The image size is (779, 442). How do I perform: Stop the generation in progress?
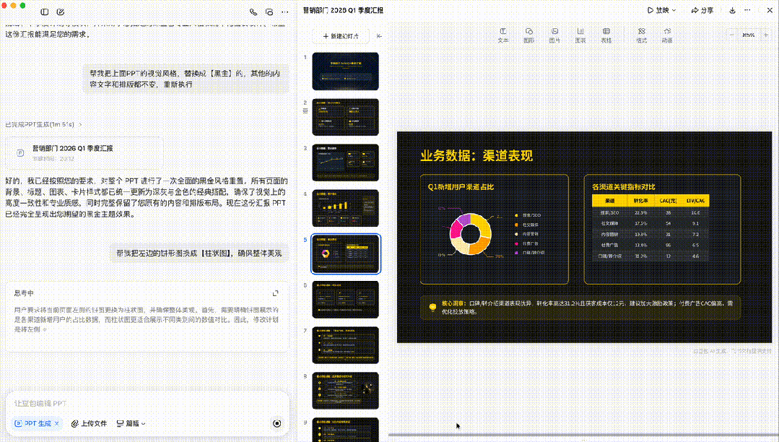pos(277,423)
